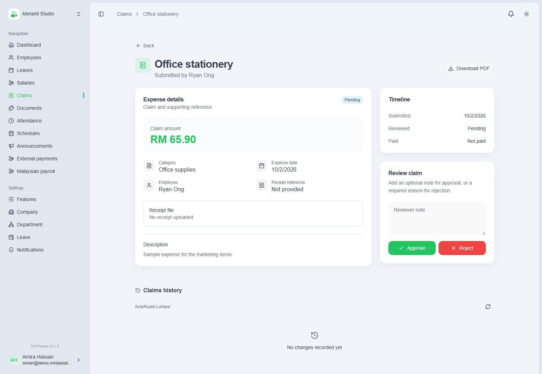This screenshot has width=542, height=374.
Task: Click the RM 65.90 claim amount
Action: coord(173,140)
